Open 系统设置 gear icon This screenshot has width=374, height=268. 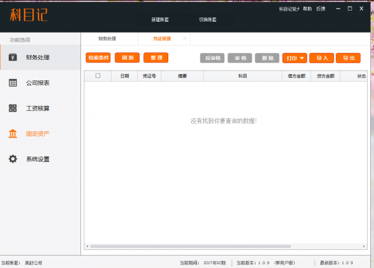click(x=12, y=159)
